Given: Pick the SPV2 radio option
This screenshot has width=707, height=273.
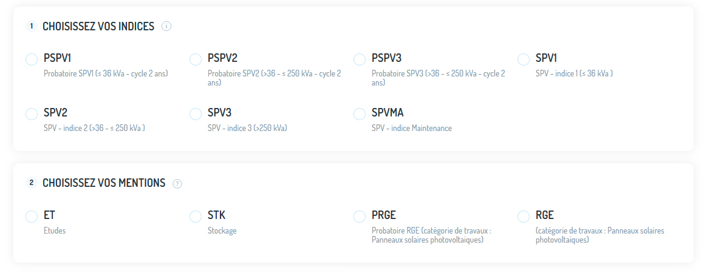Looking at the screenshot, I should (32, 114).
